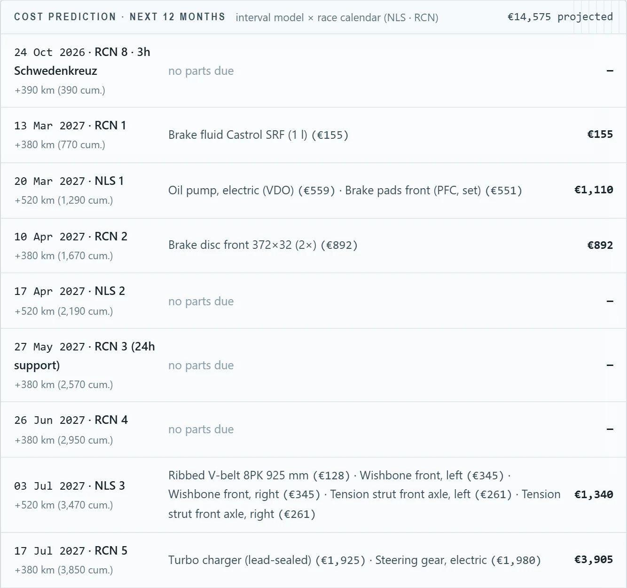Click the "+380 km (2,570 cum.)" distance
627x588 pixels.
point(64,384)
